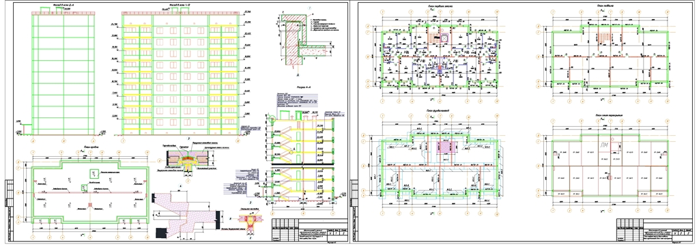Click the left sheet title block stamp
This screenshot has height=247, width=699.
(310, 230)
